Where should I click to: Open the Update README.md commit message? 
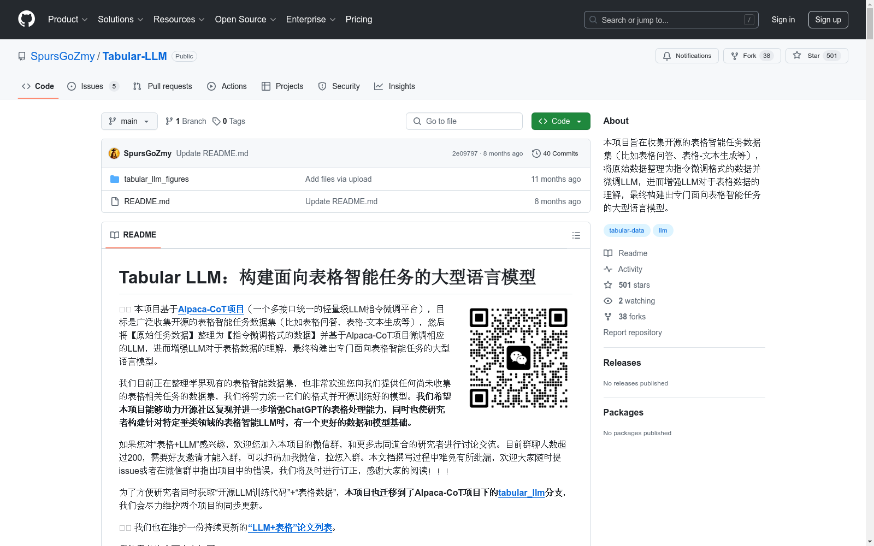click(212, 153)
